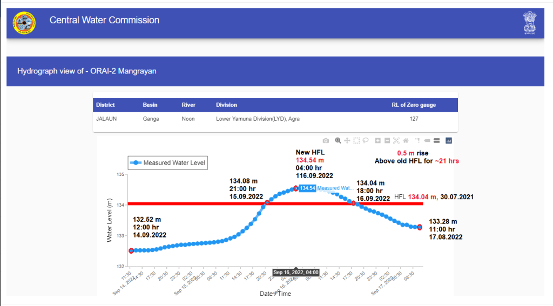The width and height of the screenshot is (553, 306).
Task: Open the Plotly logo link icon
Action: pos(448,141)
